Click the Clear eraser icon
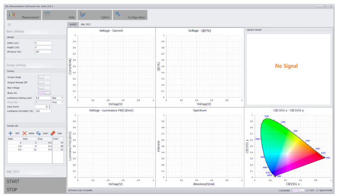The height and width of the screenshot is (196, 337). pos(53,133)
